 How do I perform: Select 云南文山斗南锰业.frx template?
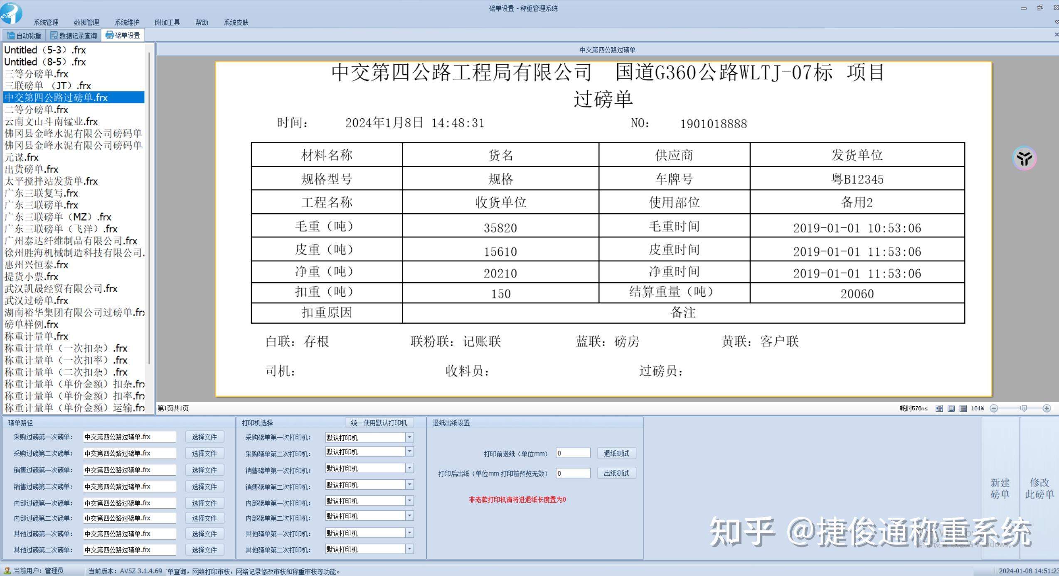[x=74, y=122]
